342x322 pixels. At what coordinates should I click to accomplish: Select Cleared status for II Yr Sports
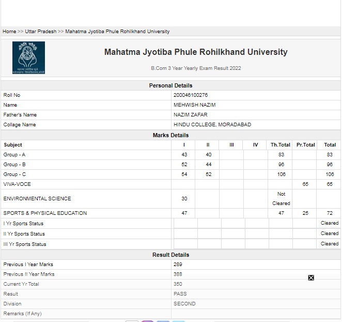330,233
